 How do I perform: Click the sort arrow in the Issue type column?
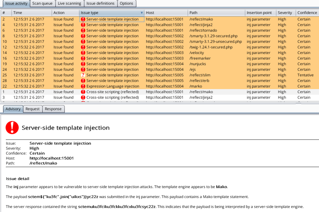pyautogui.click(x=142, y=13)
